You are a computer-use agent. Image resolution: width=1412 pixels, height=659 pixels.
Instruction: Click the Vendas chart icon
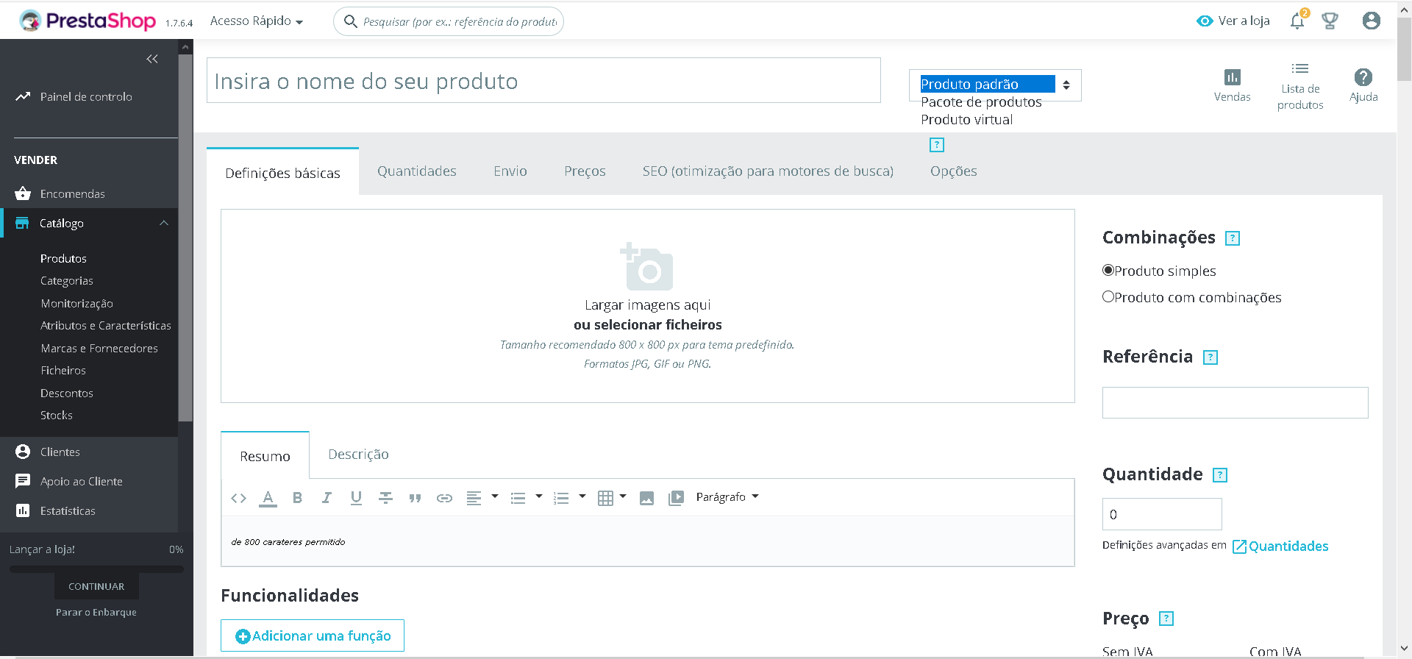tap(1233, 77)
